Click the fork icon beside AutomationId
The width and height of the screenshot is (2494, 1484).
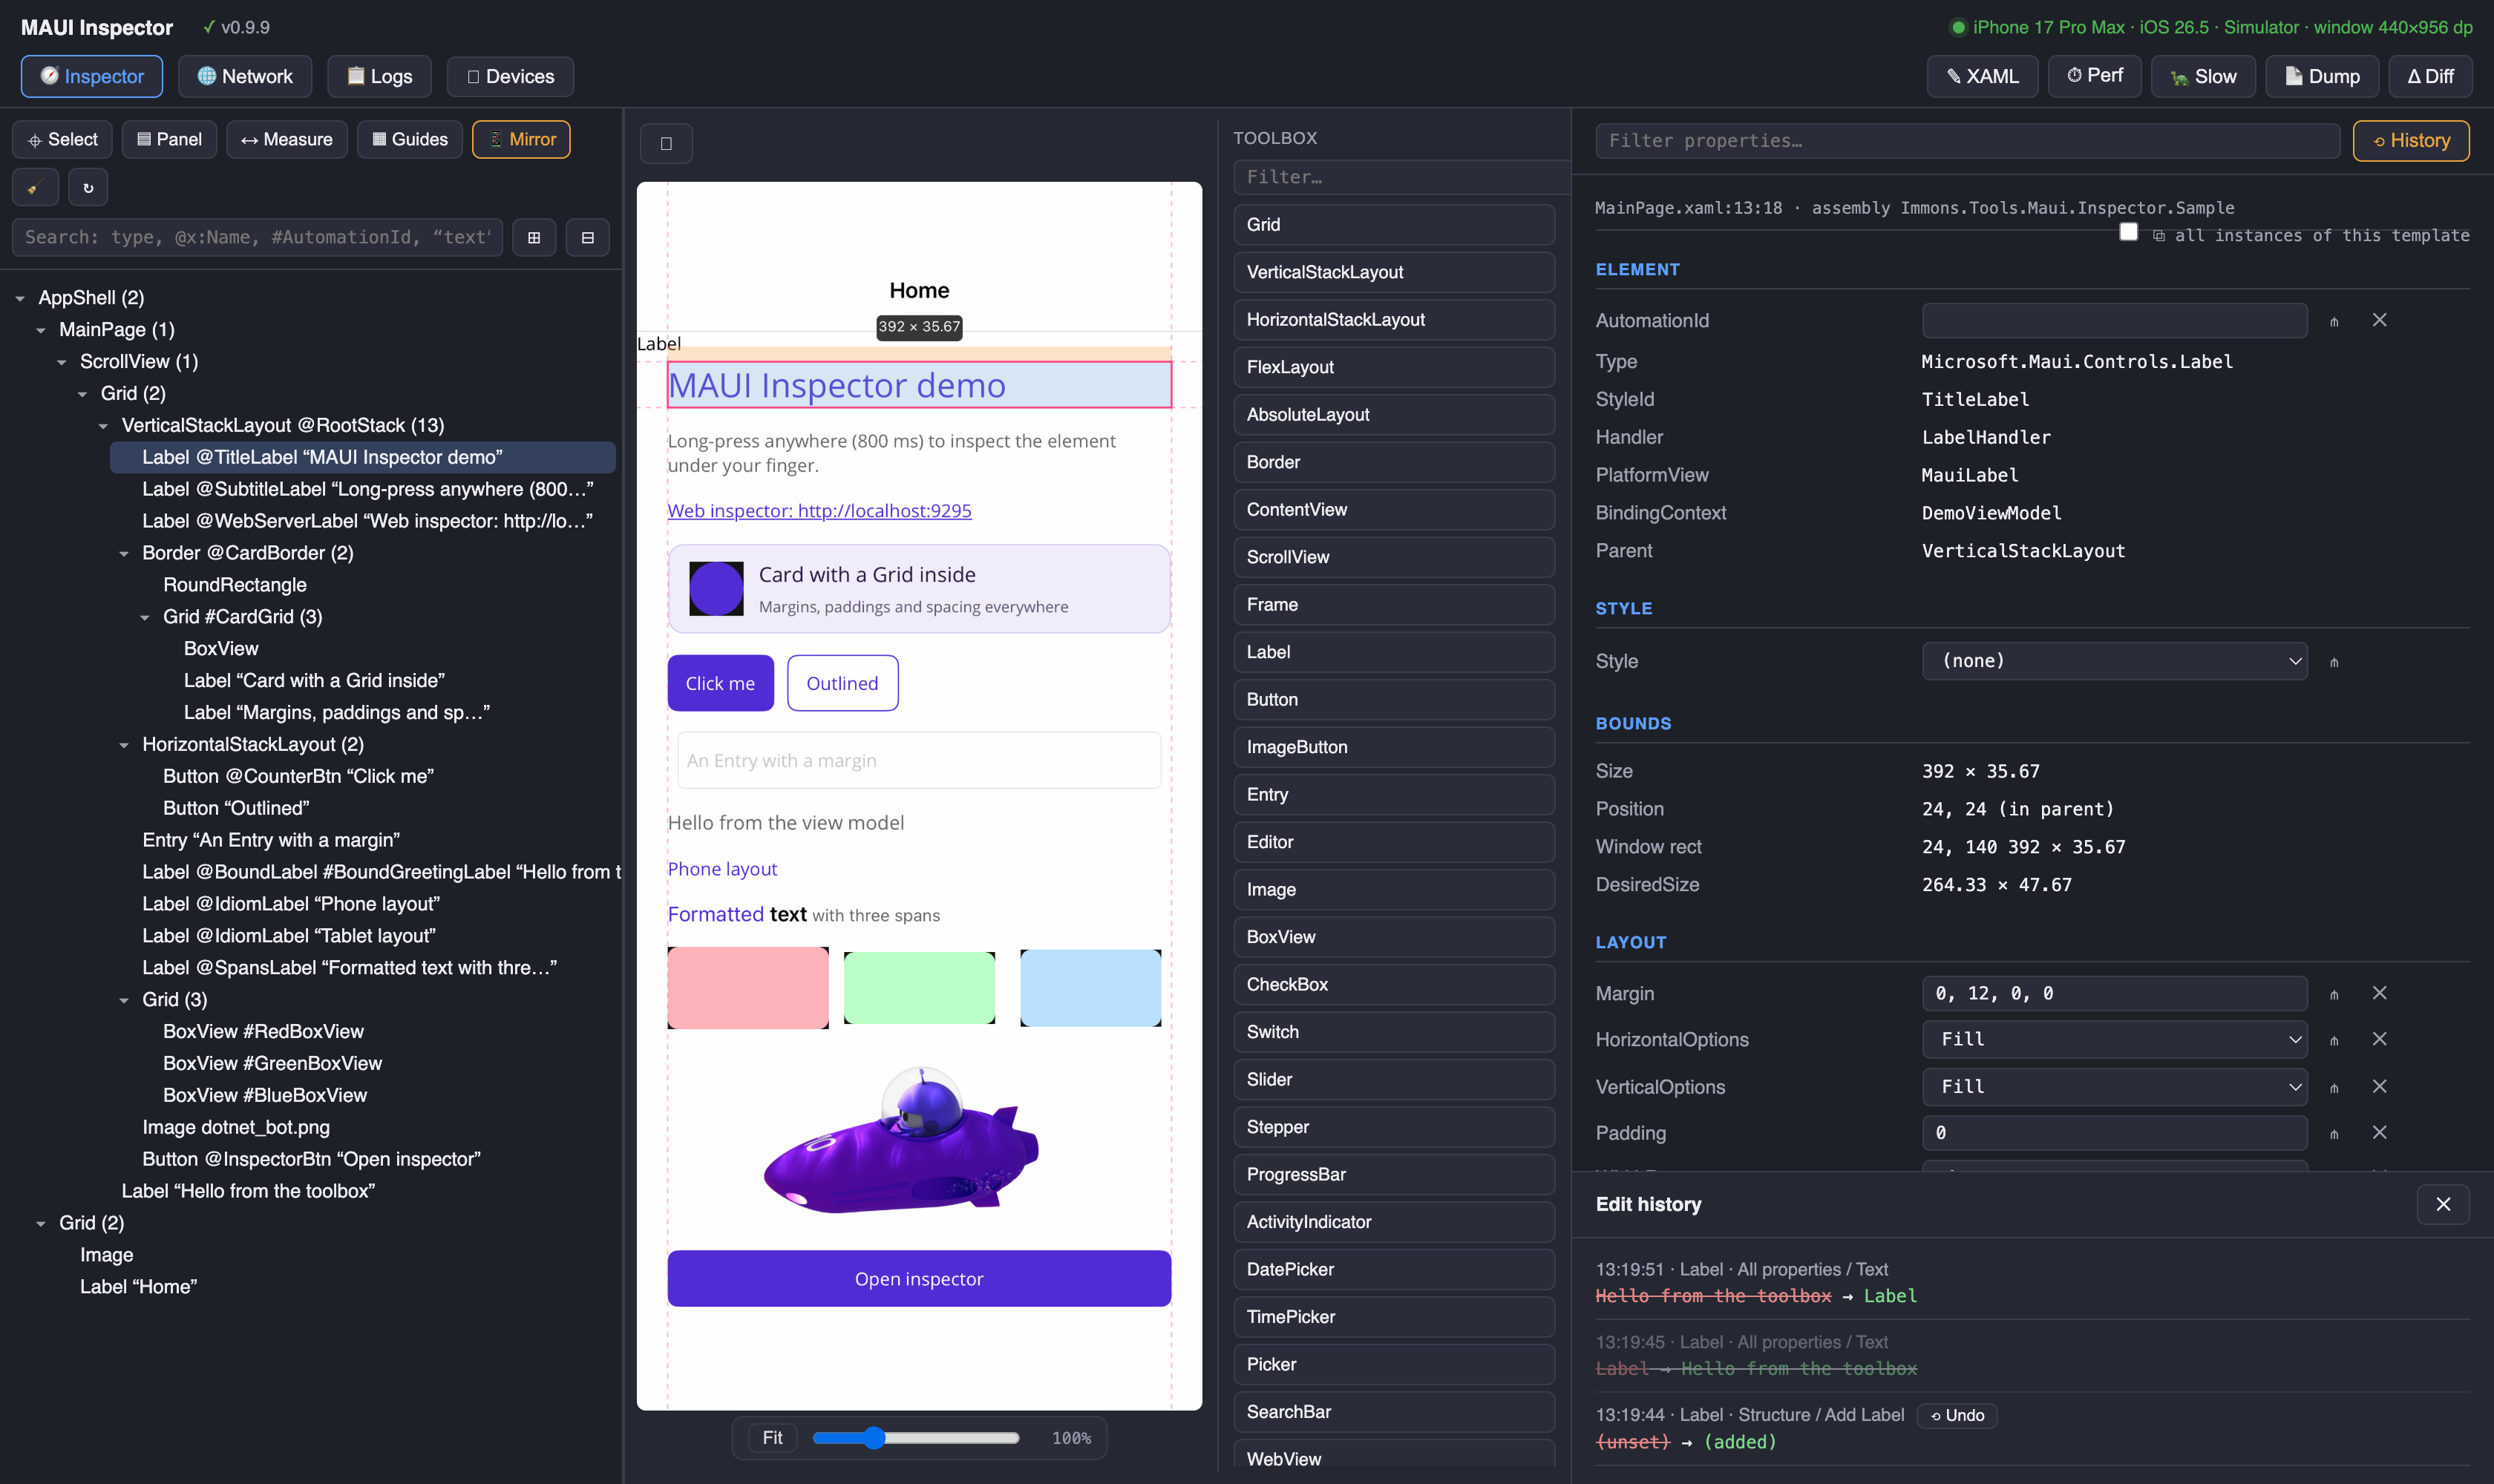click(x=2334, y=321)
